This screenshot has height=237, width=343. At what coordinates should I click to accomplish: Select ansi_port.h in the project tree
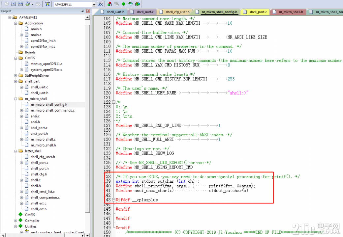[39, 134]
